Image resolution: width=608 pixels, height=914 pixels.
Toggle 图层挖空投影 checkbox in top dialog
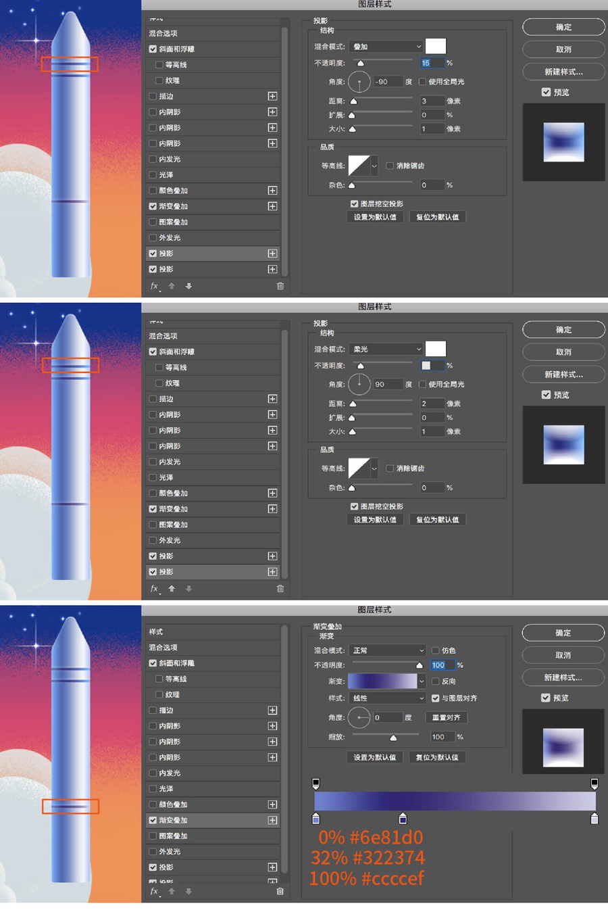[354, 203]
